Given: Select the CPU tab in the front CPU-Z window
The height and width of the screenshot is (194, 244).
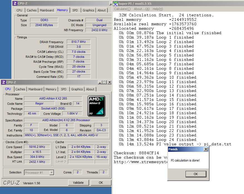Looking at the screenshot, I should click(x=8, y=89).
